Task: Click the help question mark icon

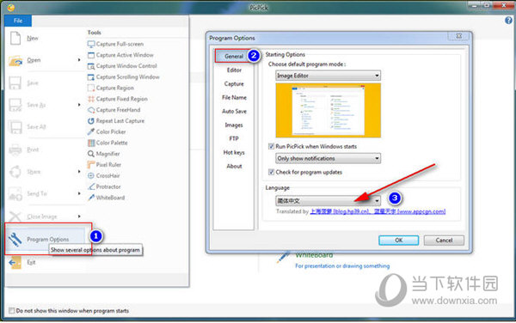Action: [508, 21]
